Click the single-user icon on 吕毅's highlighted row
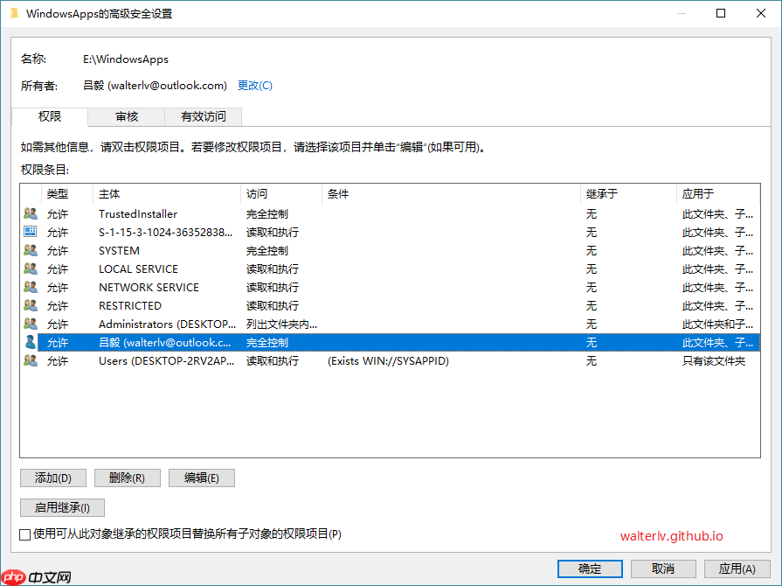 pyautogui.click(x=29, y=342)
